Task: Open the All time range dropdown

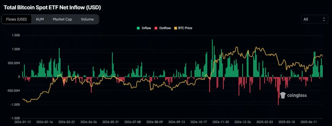Action: point(314,19)
